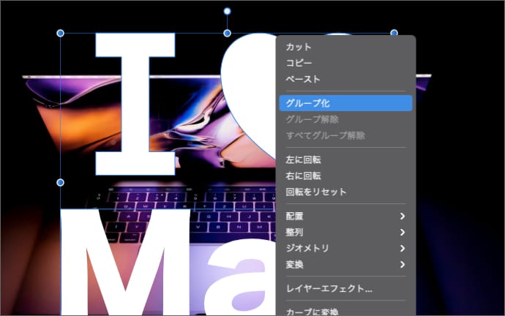Rotate the selection right with 右に回転

(x=303, y=176)
